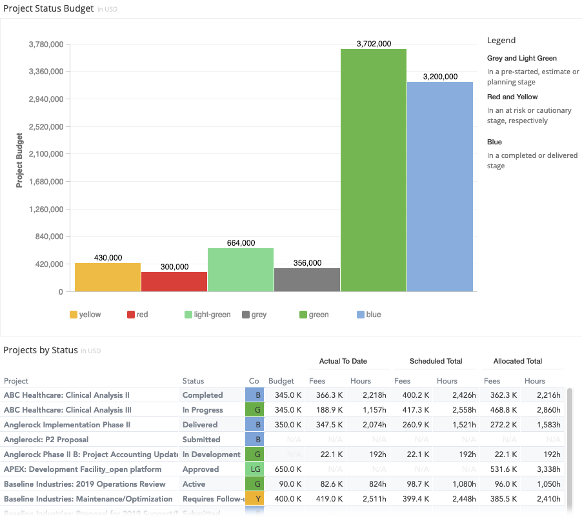
Task: Select the yellow bar labeled 430,000
Action: (x=108, y=277)
